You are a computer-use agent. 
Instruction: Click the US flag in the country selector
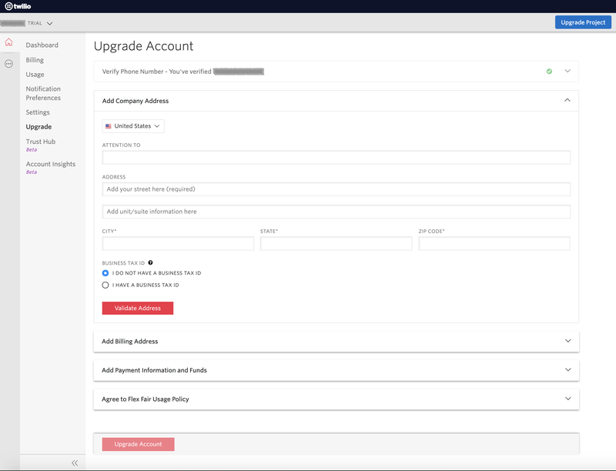[x=108, y=125]
